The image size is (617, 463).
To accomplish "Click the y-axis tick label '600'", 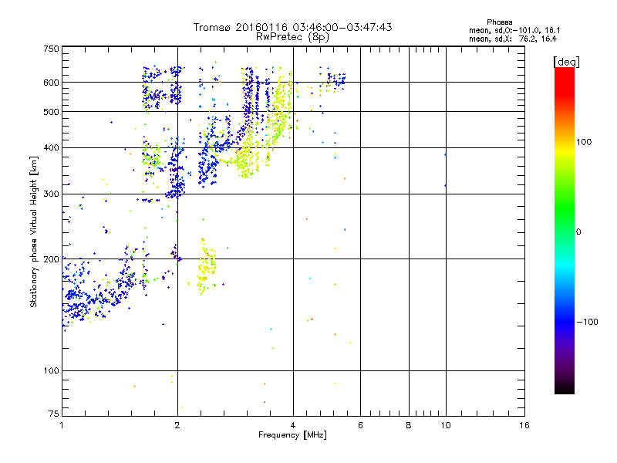I will pyautogui.click(x=51, y=83).
